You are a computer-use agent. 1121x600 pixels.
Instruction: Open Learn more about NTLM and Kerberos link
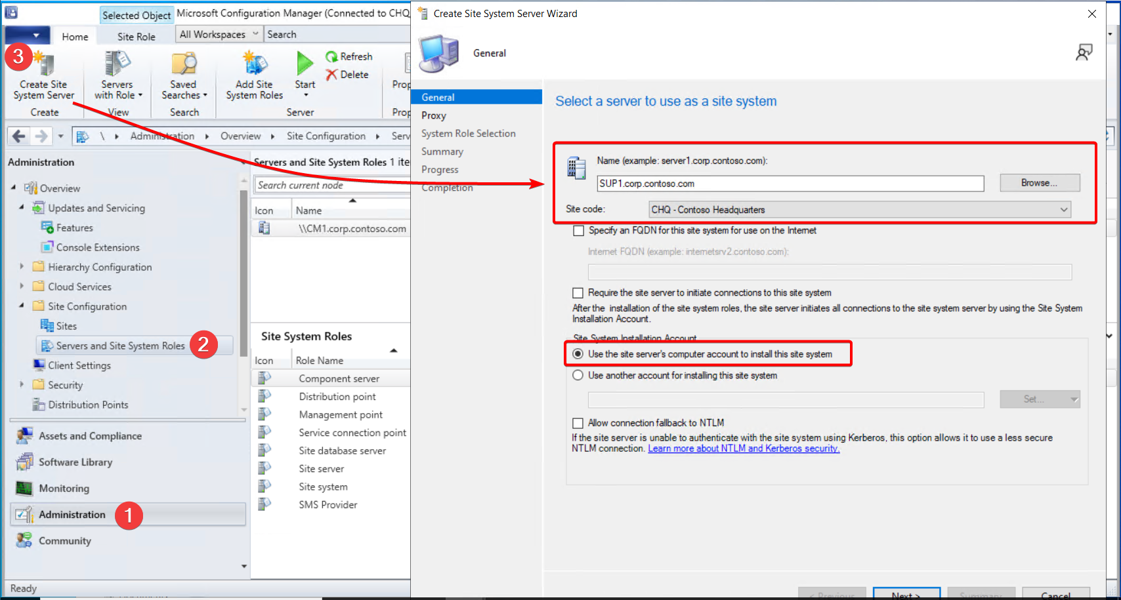point(744,449)
